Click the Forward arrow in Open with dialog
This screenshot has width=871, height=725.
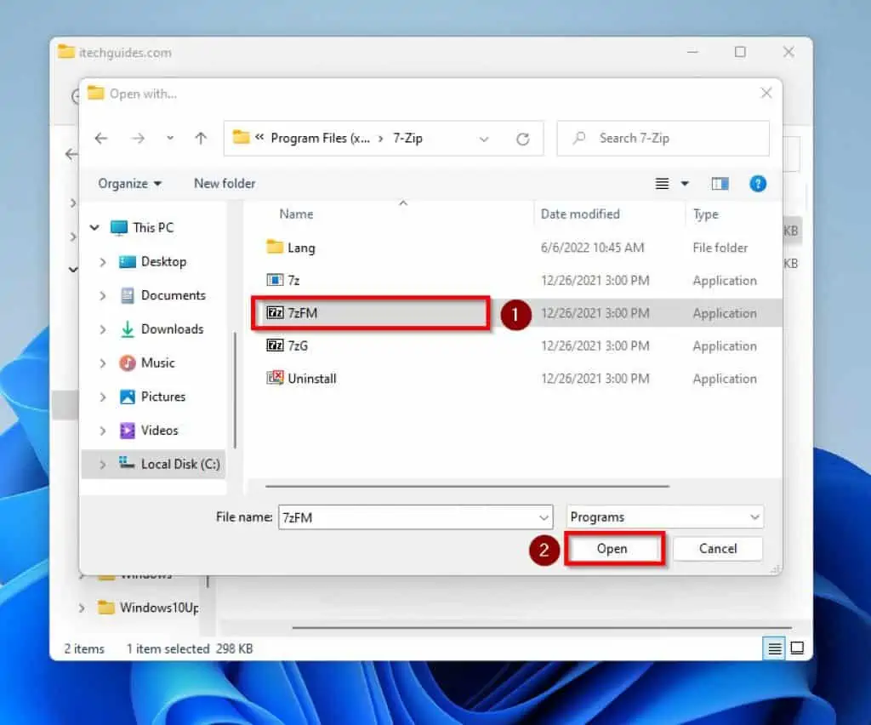pos(138,139)
